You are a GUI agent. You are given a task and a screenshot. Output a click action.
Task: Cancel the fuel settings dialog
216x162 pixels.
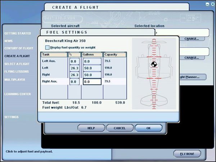click(120, 128)
